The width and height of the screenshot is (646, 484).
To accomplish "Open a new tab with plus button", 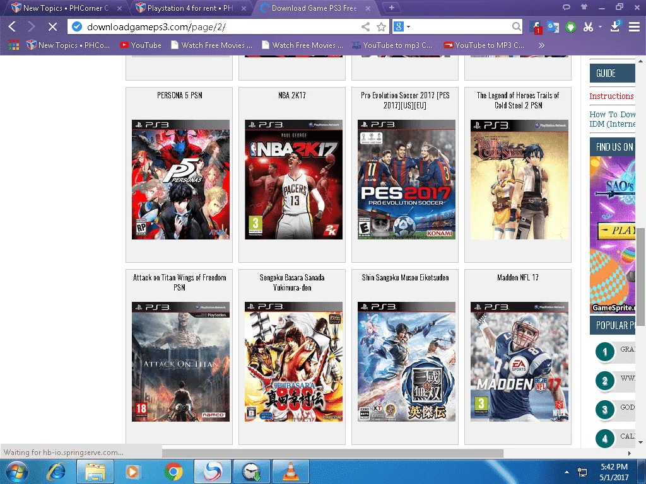I will (x=391, y=8).
